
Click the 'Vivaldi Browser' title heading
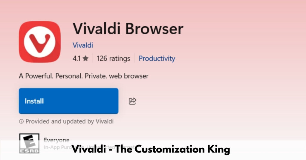[128, 29]
